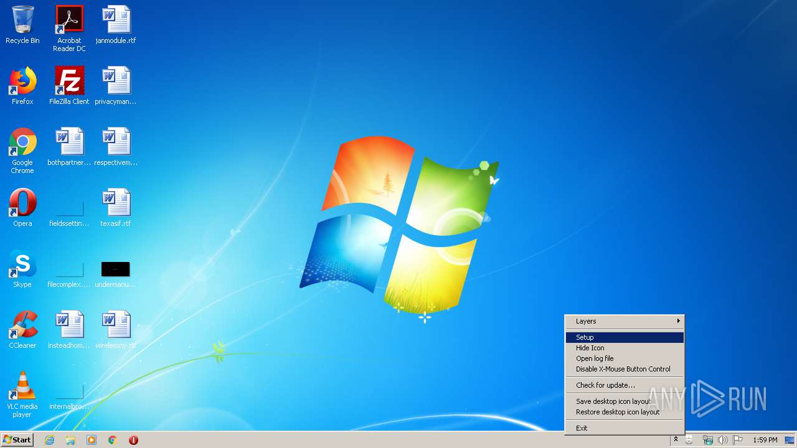
Task: Select the insteadhom... document icon
Action: [69, 330]
